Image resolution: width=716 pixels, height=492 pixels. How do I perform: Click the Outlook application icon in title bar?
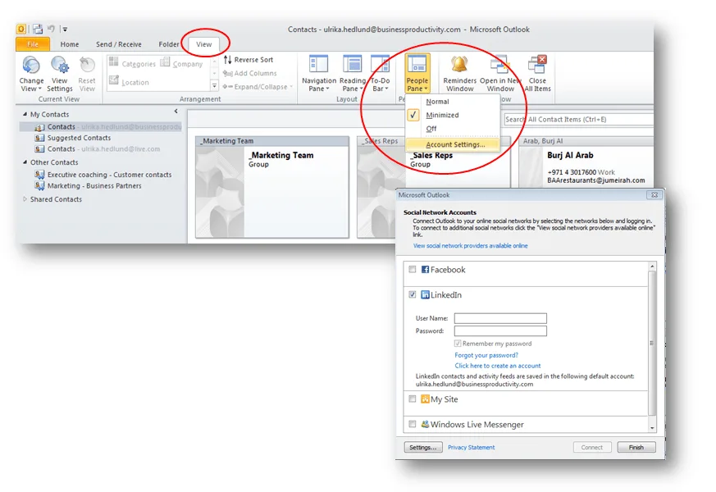tap(21, 30)
